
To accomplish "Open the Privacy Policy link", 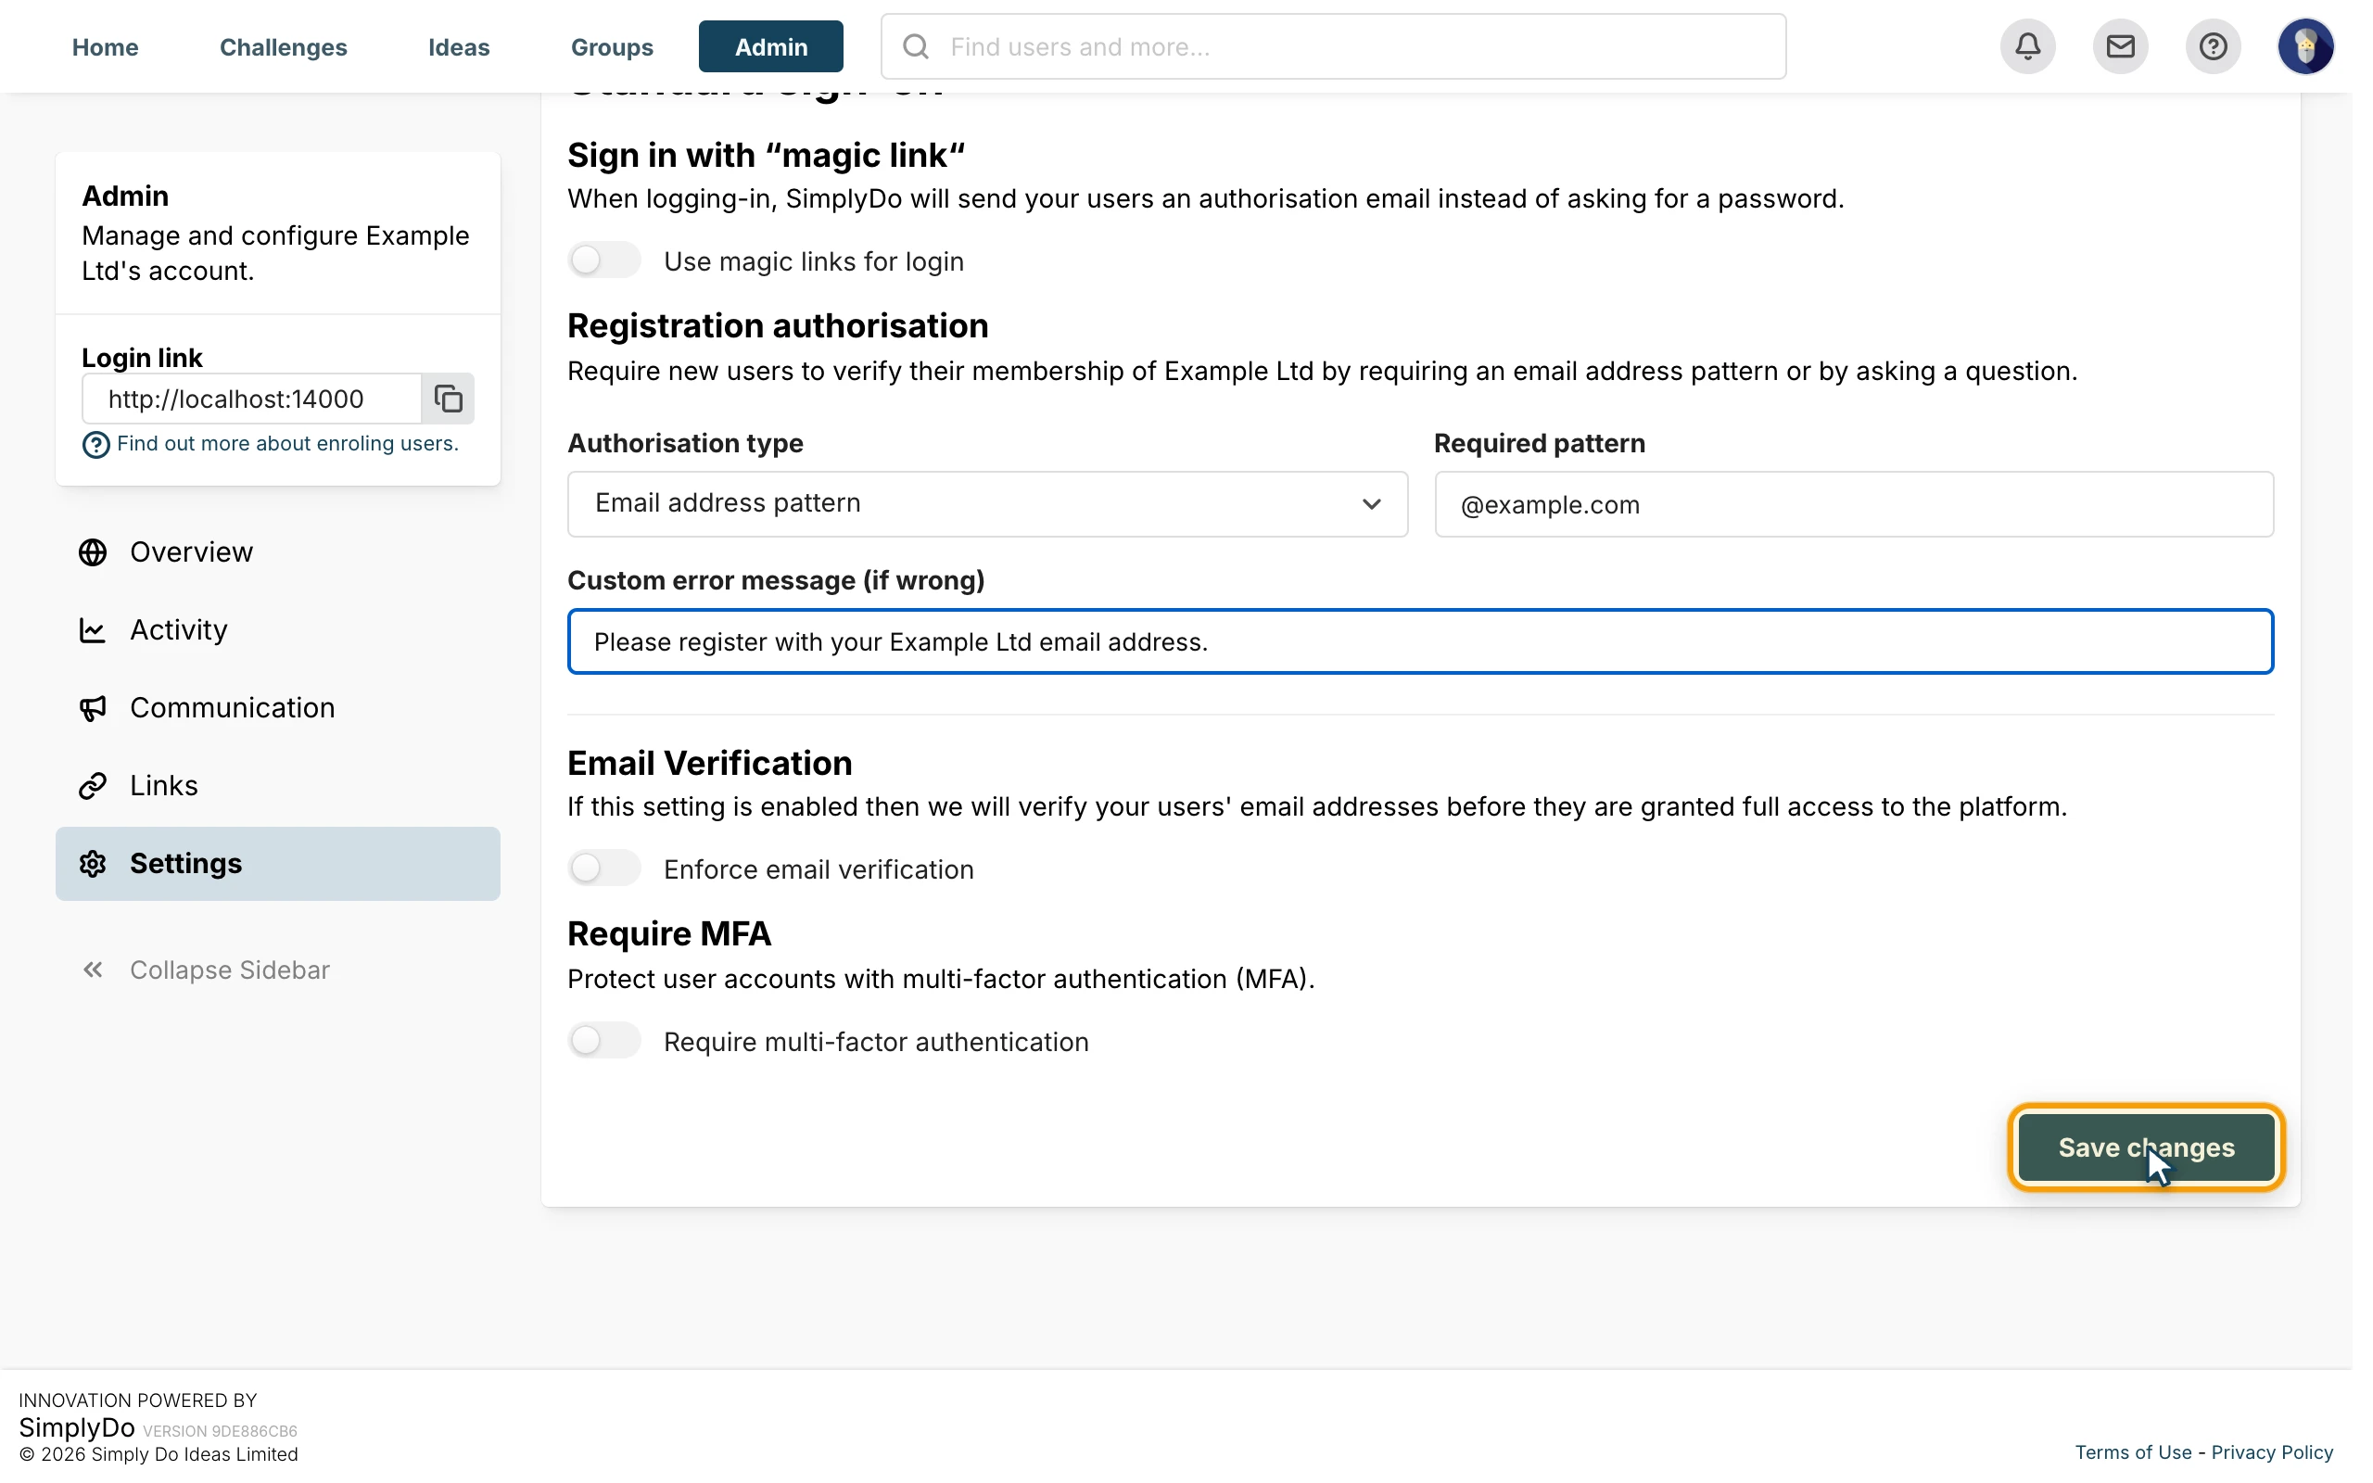I will tap(2272, 1452).
